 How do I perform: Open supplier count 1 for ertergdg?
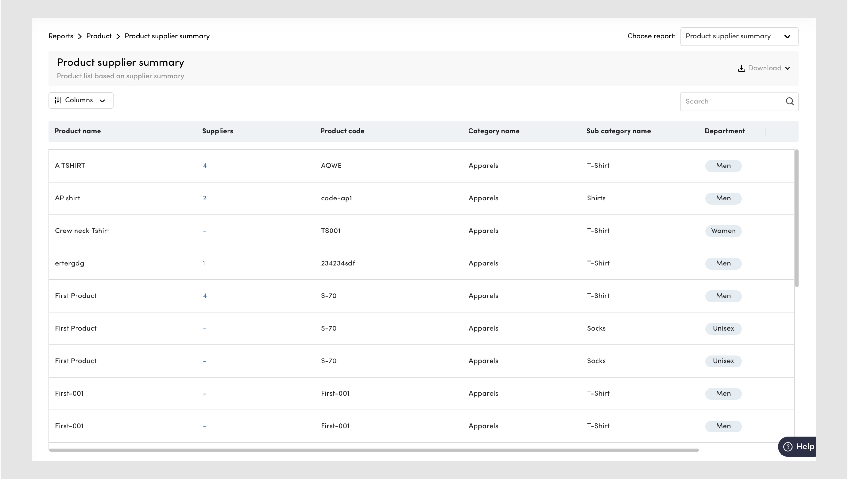coord(204,263)
